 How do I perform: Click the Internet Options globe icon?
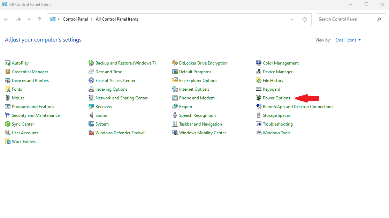[x=175, y=89]
